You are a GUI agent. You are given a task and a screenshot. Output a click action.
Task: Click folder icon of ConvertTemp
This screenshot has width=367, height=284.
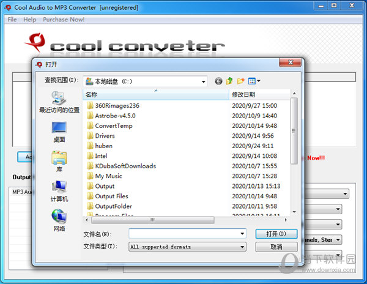point(90,125)
